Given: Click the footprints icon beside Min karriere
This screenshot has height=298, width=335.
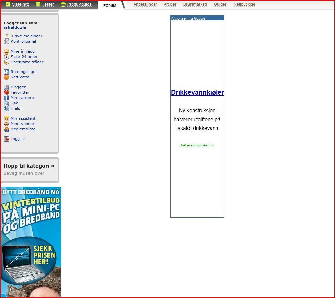Looking at the screenshot, I should coord(7,98).
